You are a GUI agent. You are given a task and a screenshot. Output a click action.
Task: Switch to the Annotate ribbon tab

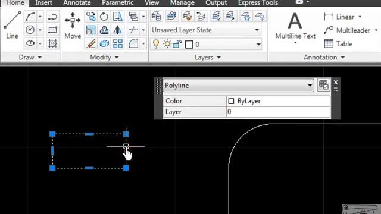[x=77, y=3]
